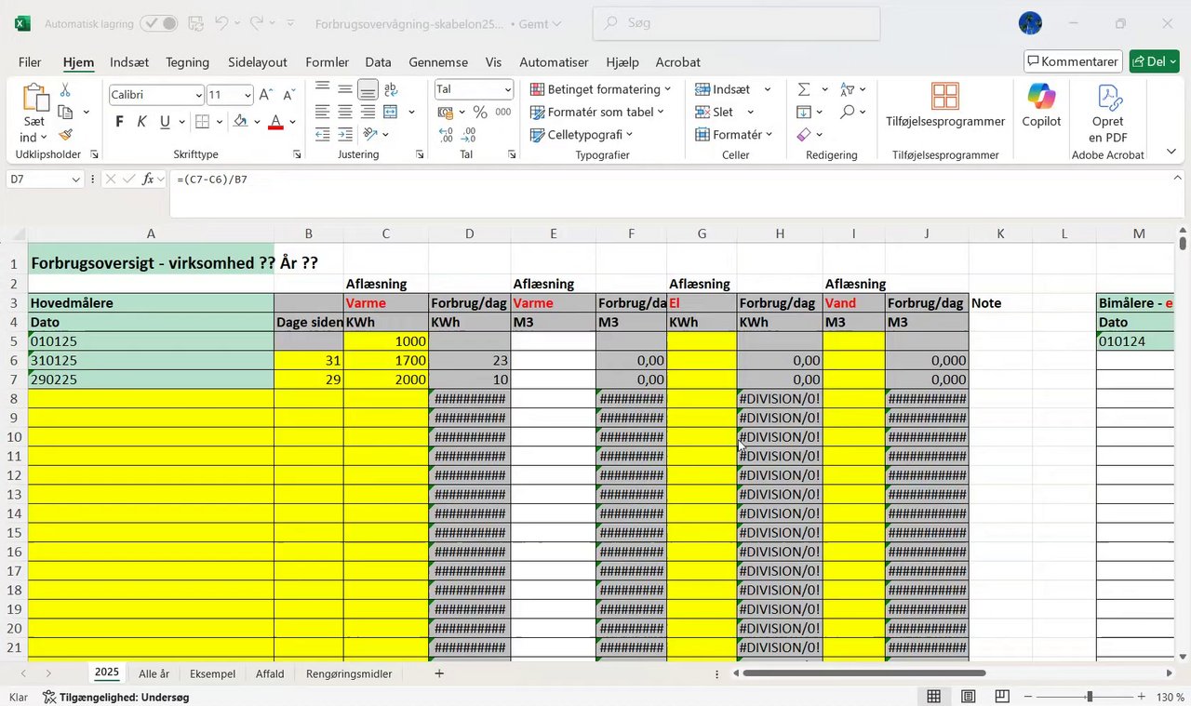This screenshot has width=1191, height=706.
Task: Click the AutoSum sigma icon
Action: click(x=804, y=89)
